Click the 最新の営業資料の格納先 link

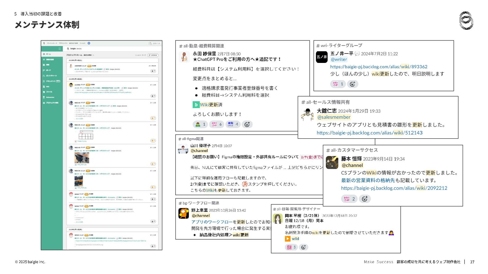(368, 180)
